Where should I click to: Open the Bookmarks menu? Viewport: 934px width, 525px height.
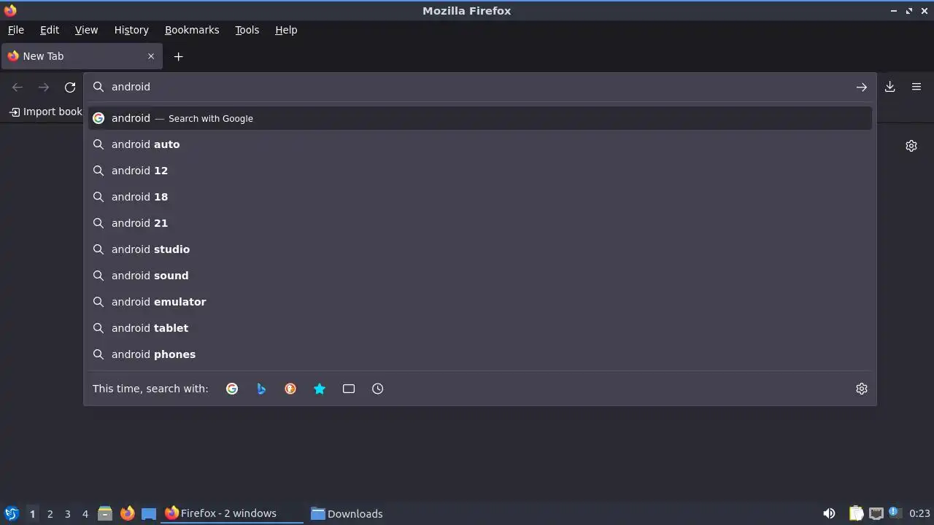192,30
